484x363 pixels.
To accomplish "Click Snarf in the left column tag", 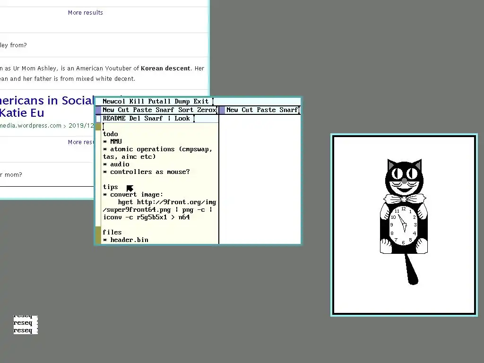I will pos(165,110).
